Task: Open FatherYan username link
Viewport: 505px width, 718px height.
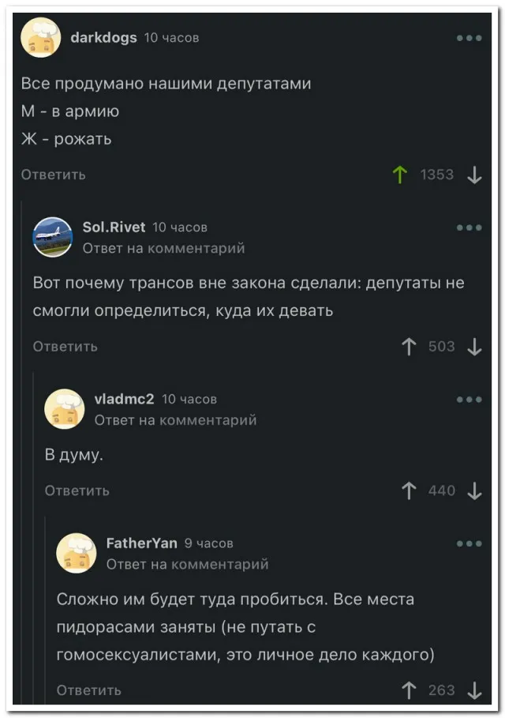Action: 142,543
